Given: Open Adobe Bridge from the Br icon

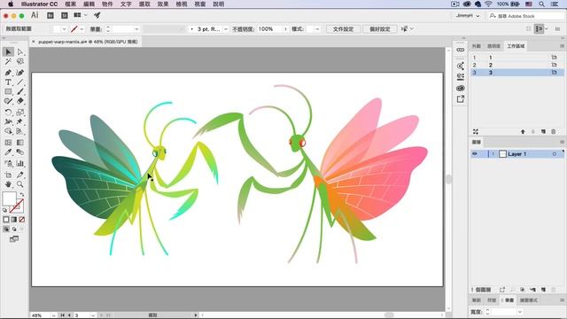Looking at the screenshot, I should point(50,16).
